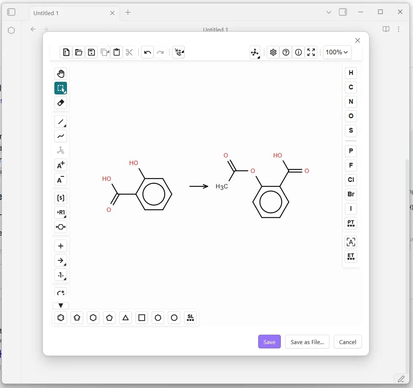Insert cyclopropane triangle template
The width and height of the screenshot is (413, 388).
click(126, 318)
